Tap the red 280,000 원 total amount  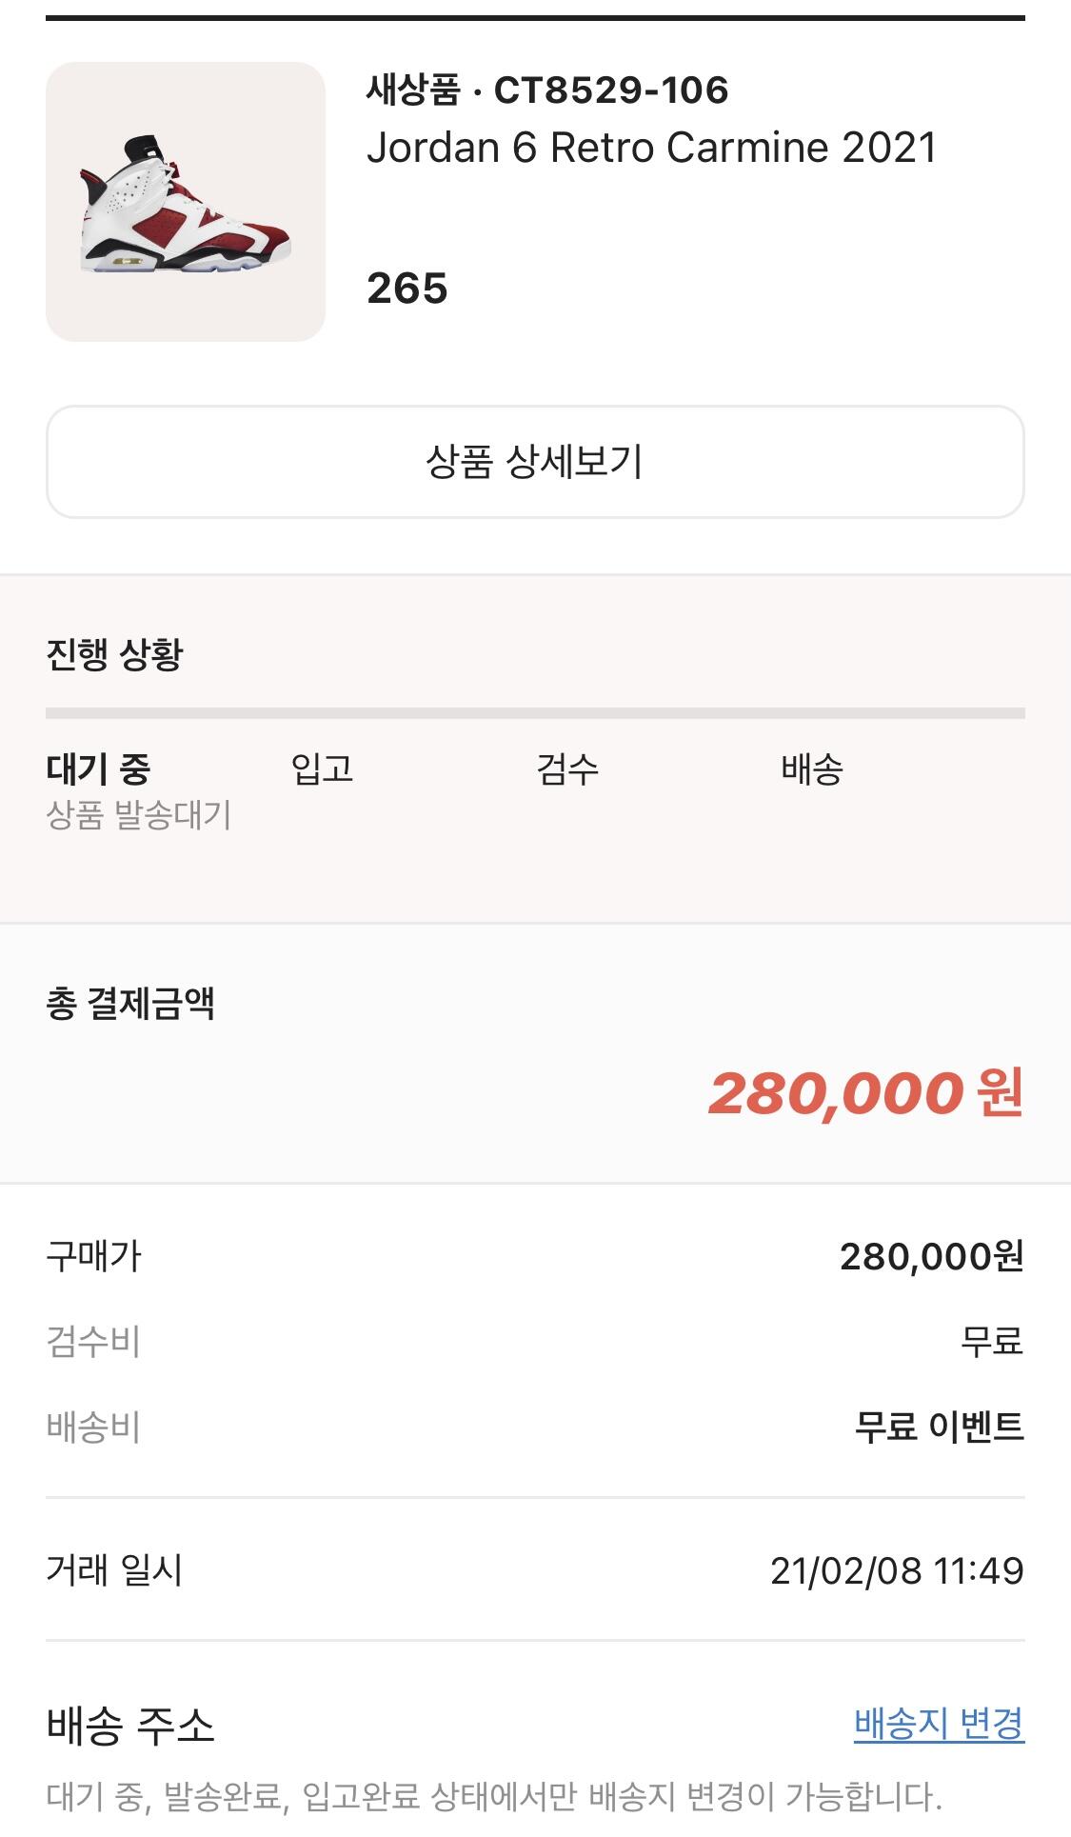tap(866, 1092)
